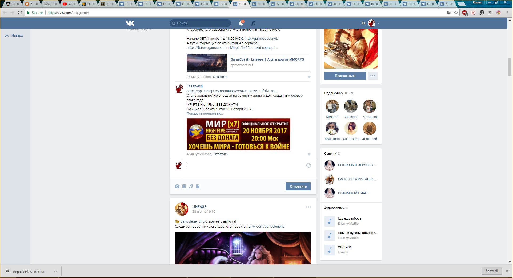Click the vertical page scrollbar thumb

510,67
